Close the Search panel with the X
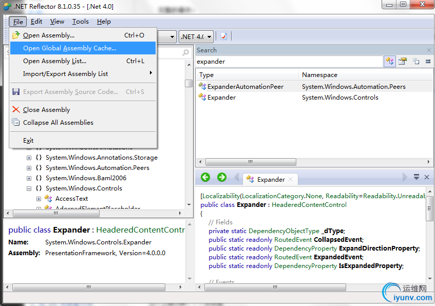This screenshot has width=435, height=306. point(429,50)
